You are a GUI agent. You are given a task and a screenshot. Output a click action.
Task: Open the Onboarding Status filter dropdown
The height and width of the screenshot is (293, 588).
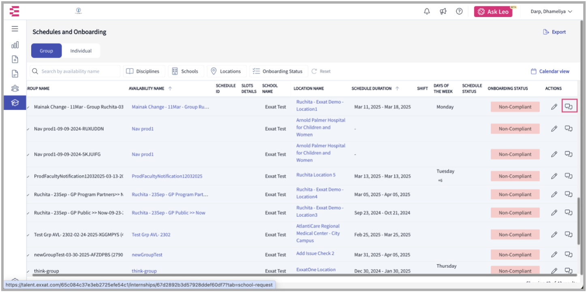pyautogui.click(x=278, y=71)
